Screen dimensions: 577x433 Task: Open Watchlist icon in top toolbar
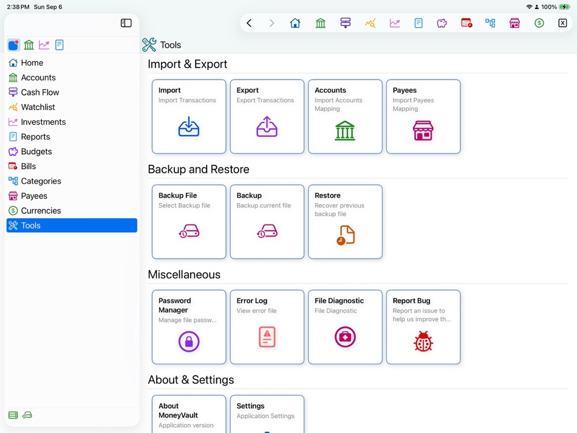pyautogui.click(x=370, y=23)
